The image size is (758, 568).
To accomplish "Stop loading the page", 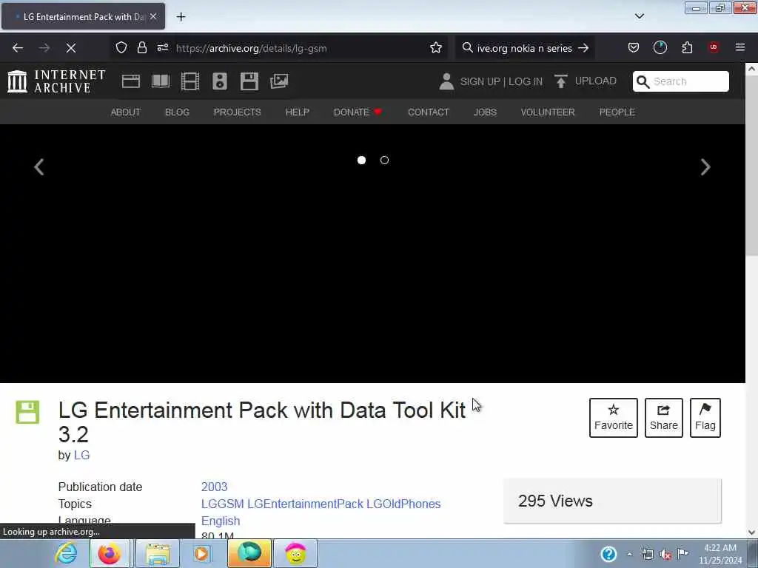I will coord(70,48).
